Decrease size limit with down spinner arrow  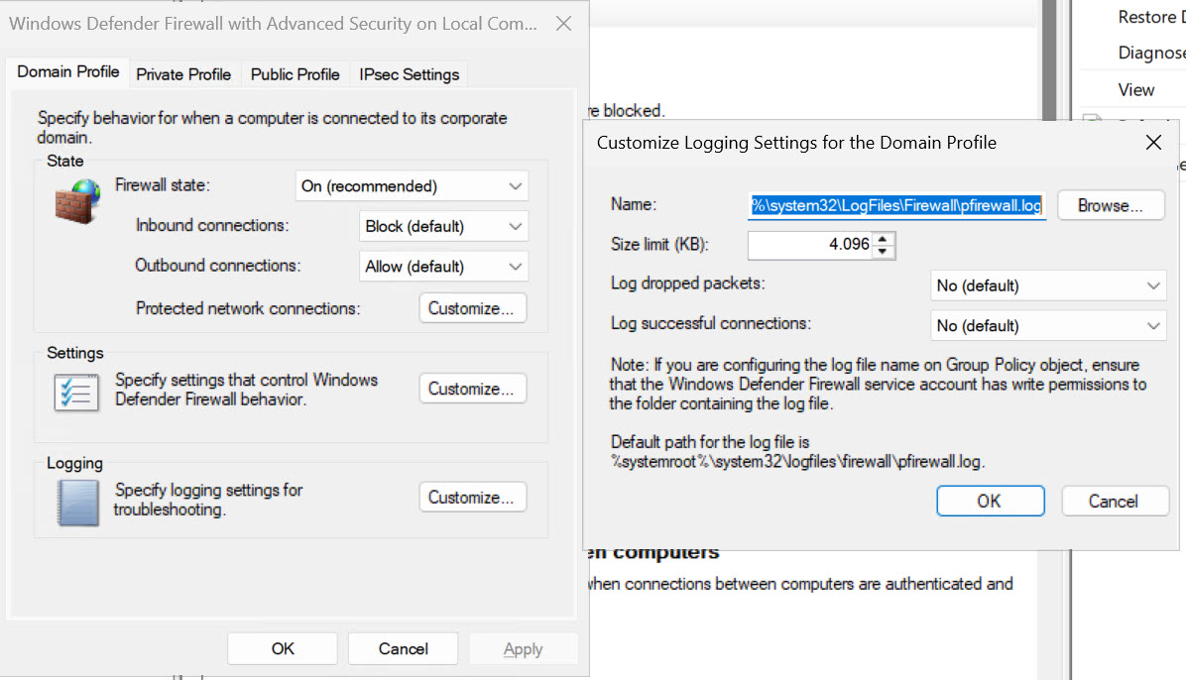883,251
